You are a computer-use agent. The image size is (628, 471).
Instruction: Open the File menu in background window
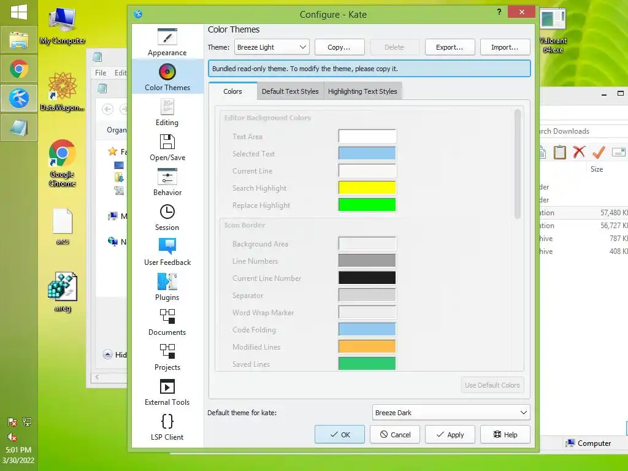tap(101, 72)
